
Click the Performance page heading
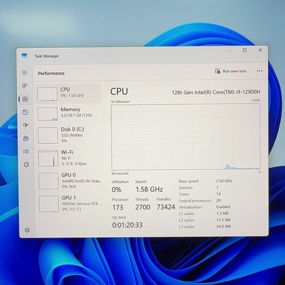pyautogui.click(x=51, y=73)
